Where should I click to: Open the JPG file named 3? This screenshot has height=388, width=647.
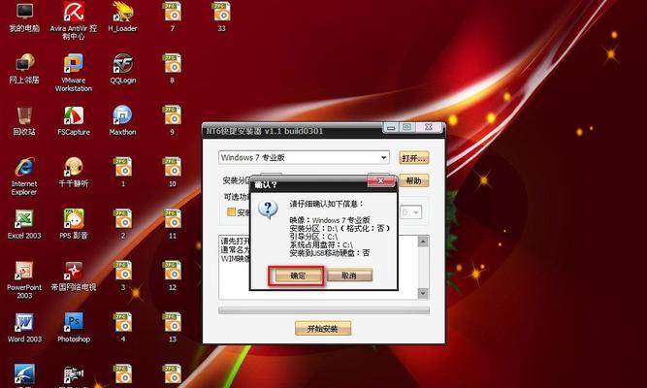click(123, 276)
